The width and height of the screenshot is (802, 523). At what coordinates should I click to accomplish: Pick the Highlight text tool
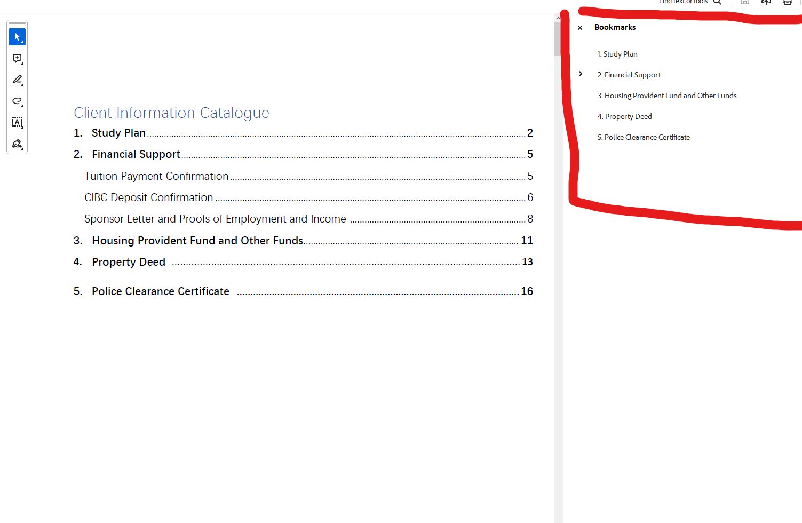[17, 80]
